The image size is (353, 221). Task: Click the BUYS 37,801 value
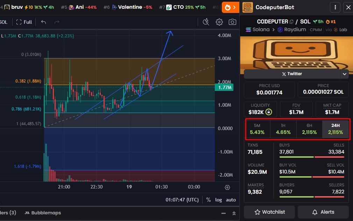pos(287,152)
